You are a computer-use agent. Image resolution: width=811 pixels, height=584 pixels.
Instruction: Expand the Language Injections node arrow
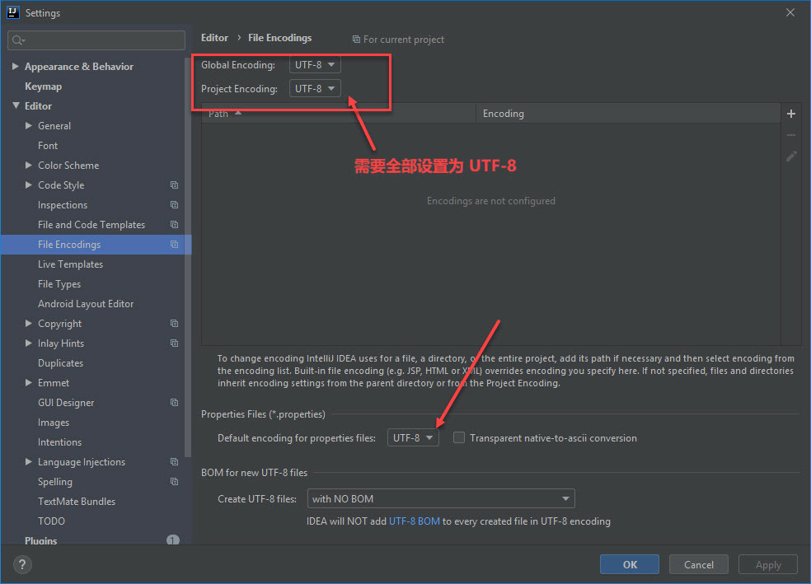(x=29, y=461)
